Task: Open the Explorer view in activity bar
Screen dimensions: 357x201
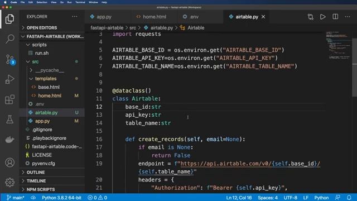Action: (x=9, y=18)
